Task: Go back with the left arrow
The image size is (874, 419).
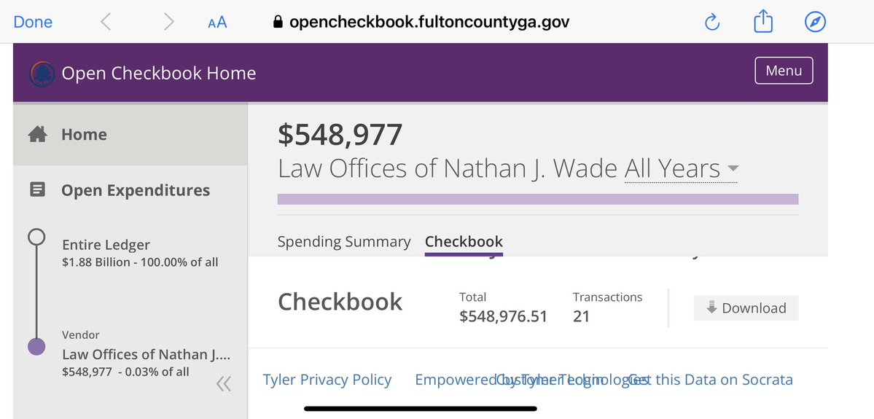Action: click(x=106, y=22)
